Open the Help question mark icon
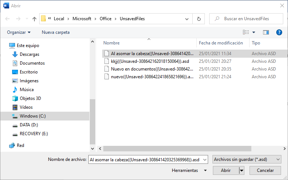The height and width of the screenshot is (180, 288). point(279,32)
